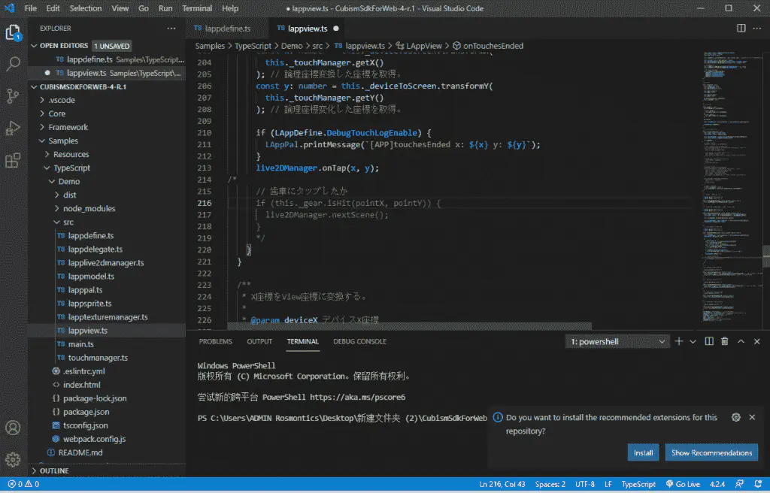Image resolution: width=770 pixels, height=493 pixels.
Task: Open the Run and Debug view icon
Action: click(13, 129)
